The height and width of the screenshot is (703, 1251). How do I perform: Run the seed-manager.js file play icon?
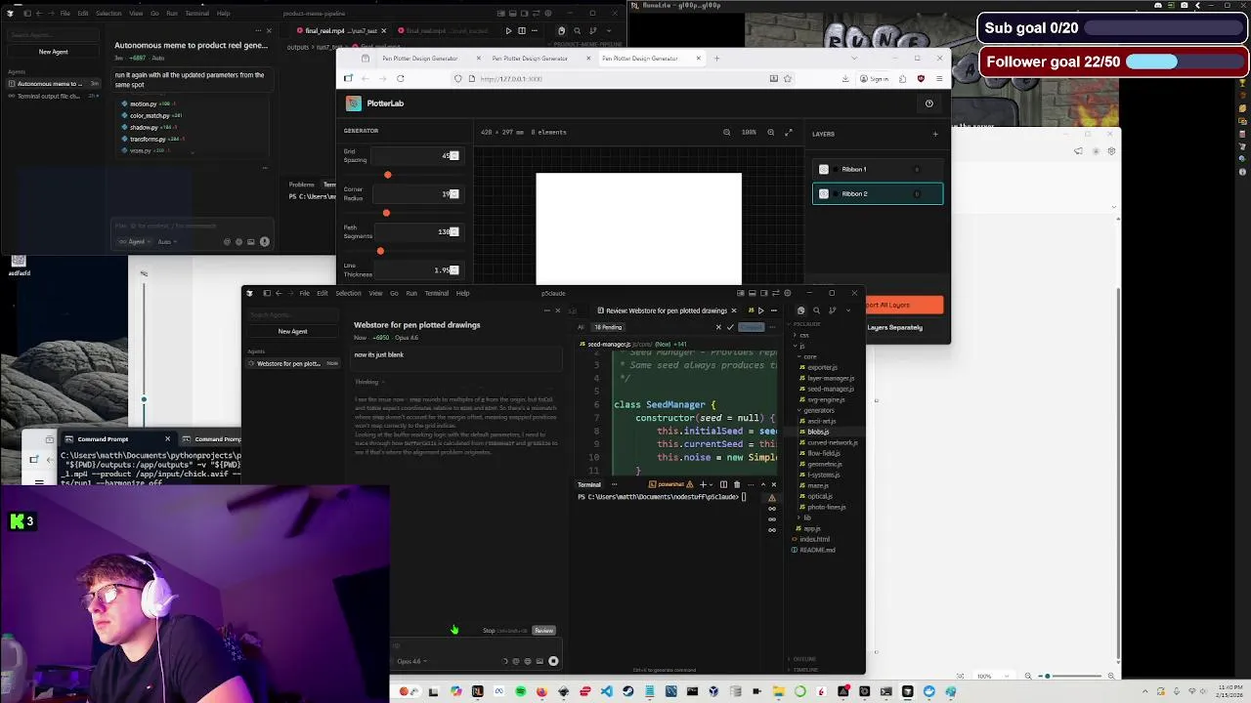[760, 310]
